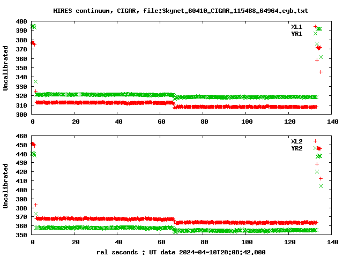Click the rel seconds UT date label

pyautogui.click(x=181, y=252)
